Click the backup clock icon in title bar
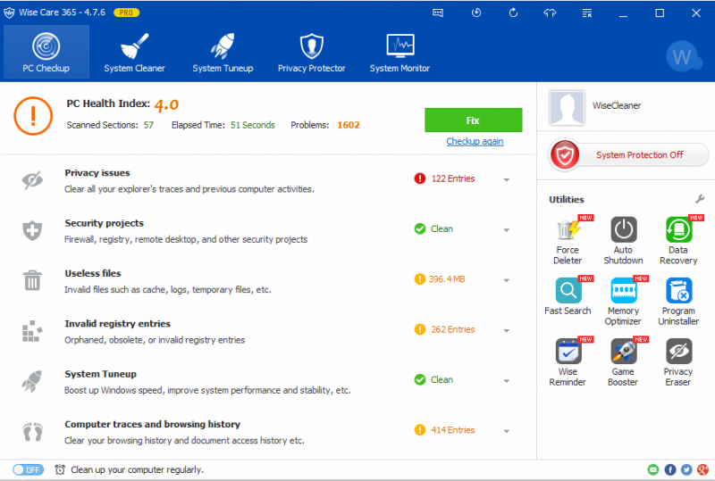Image resolution: width=715 pixels, height=481 pixels. (476, 12)
